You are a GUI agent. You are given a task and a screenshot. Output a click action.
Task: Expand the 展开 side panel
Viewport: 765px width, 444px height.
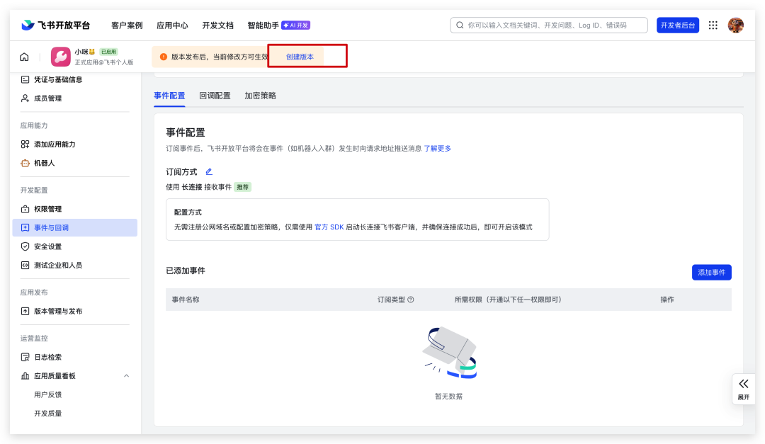click(x=743, y=389)
